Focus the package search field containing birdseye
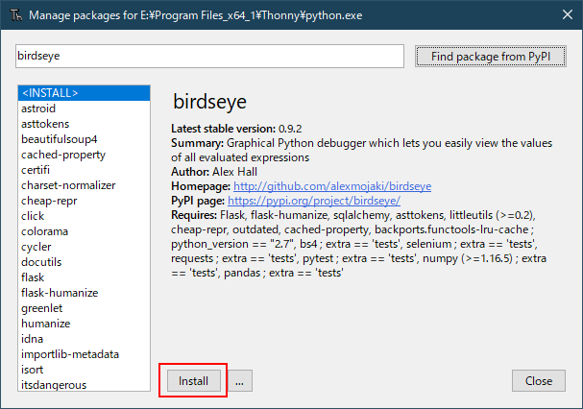Screen dimensions: 583x409 click(x=209, y=56)
